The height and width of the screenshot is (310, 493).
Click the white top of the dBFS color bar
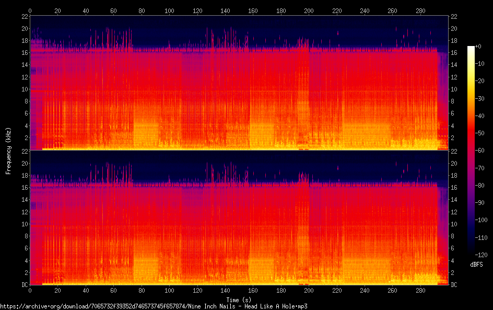click(x=471, y=48)
